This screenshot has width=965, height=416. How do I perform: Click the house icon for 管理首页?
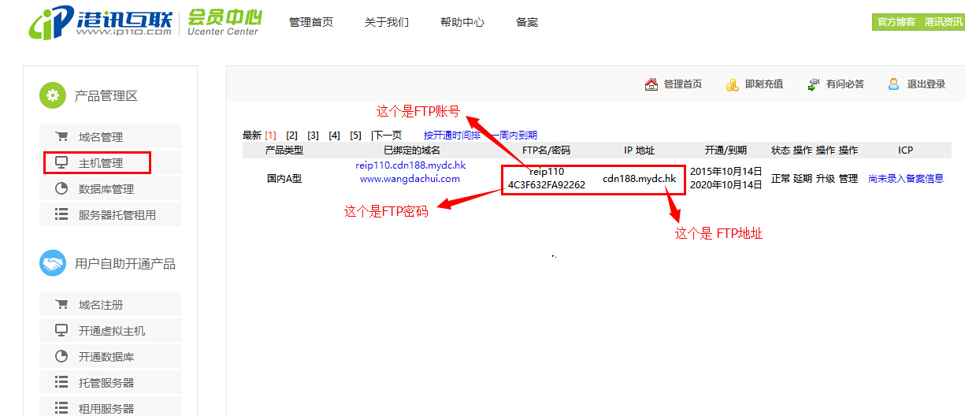tap(651, 84)
